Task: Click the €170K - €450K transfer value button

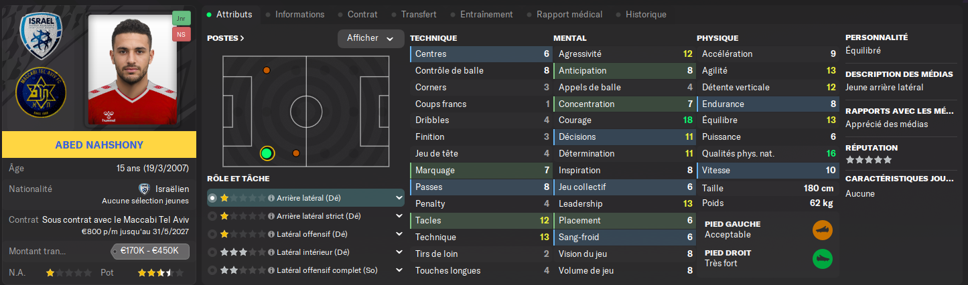Action: (x=150, y=252)
